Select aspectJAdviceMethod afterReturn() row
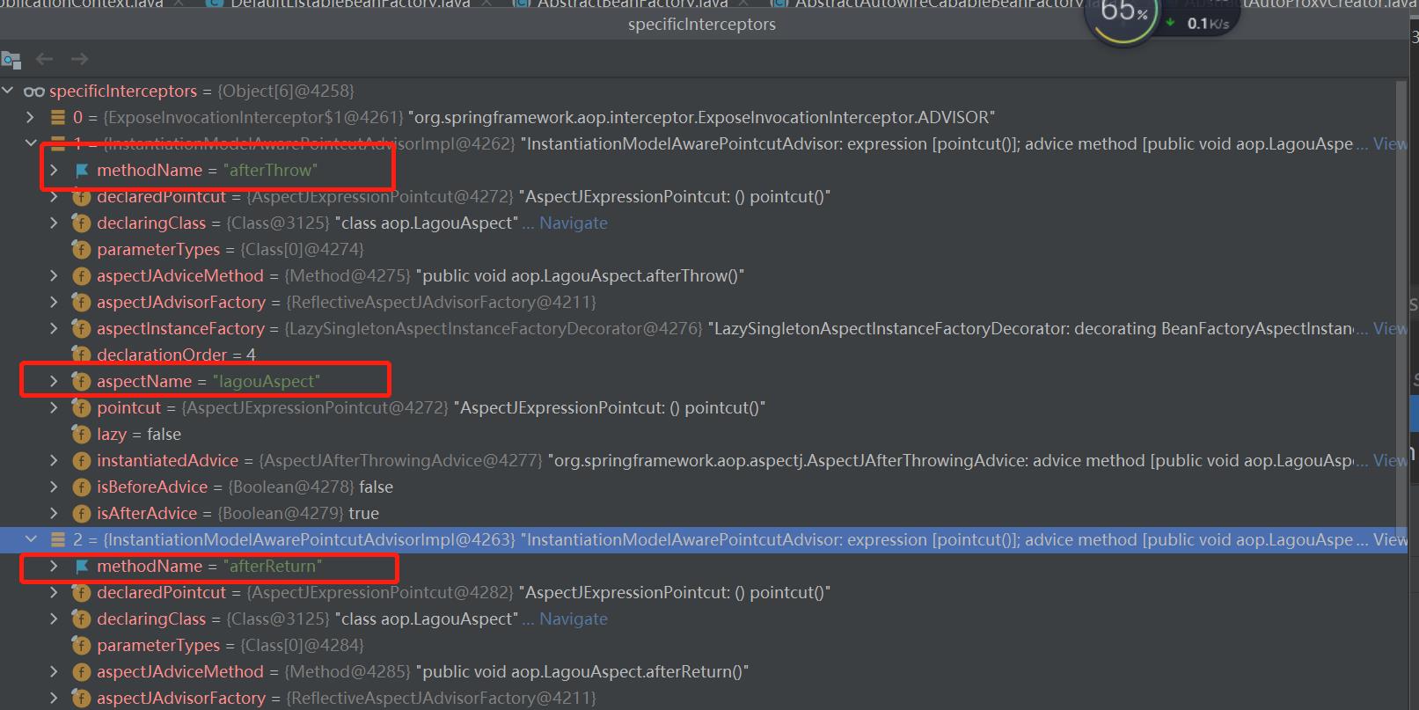1419x710 pixels. (x=704, y=671)
